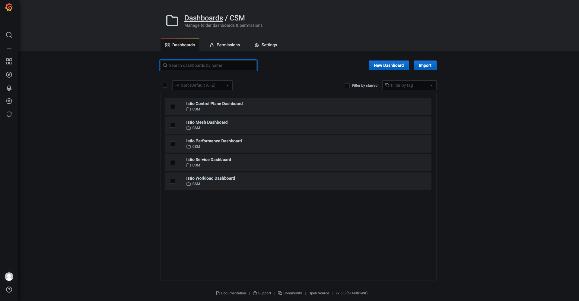This screenshot has height=301, width=579.
Task: Open the Open Source footer link
Action: pos(319,293)
